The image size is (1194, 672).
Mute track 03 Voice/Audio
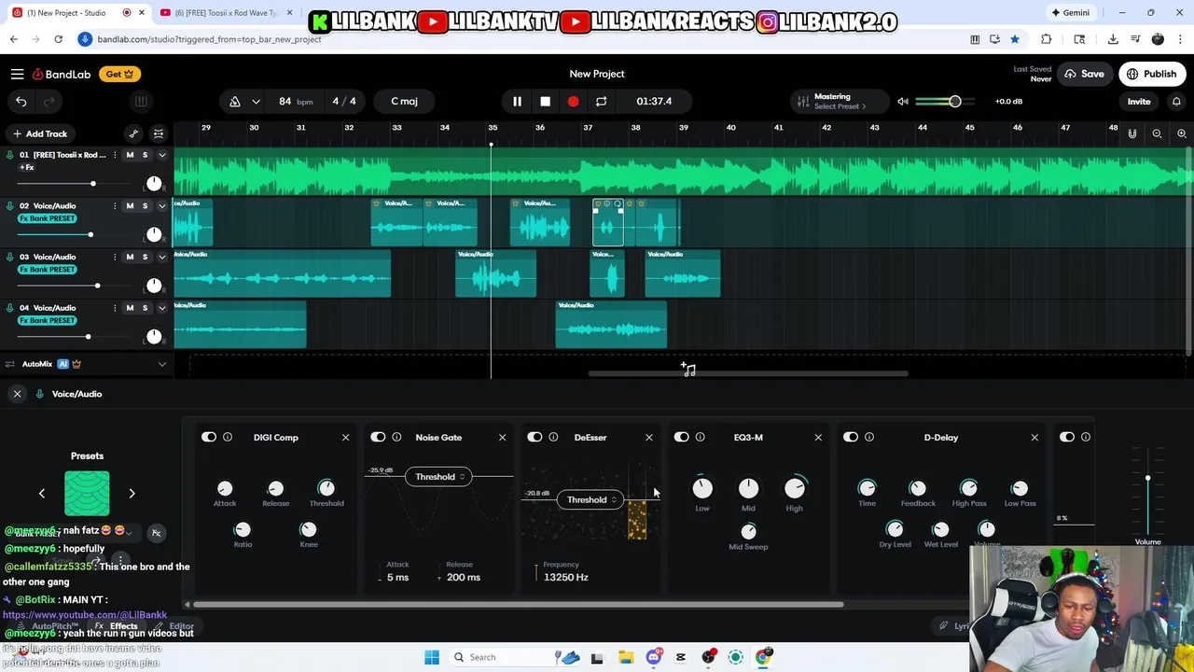point(130,257)
